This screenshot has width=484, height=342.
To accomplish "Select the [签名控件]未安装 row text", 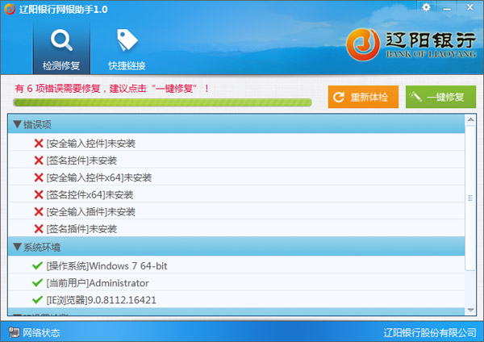I will point(81,161).
